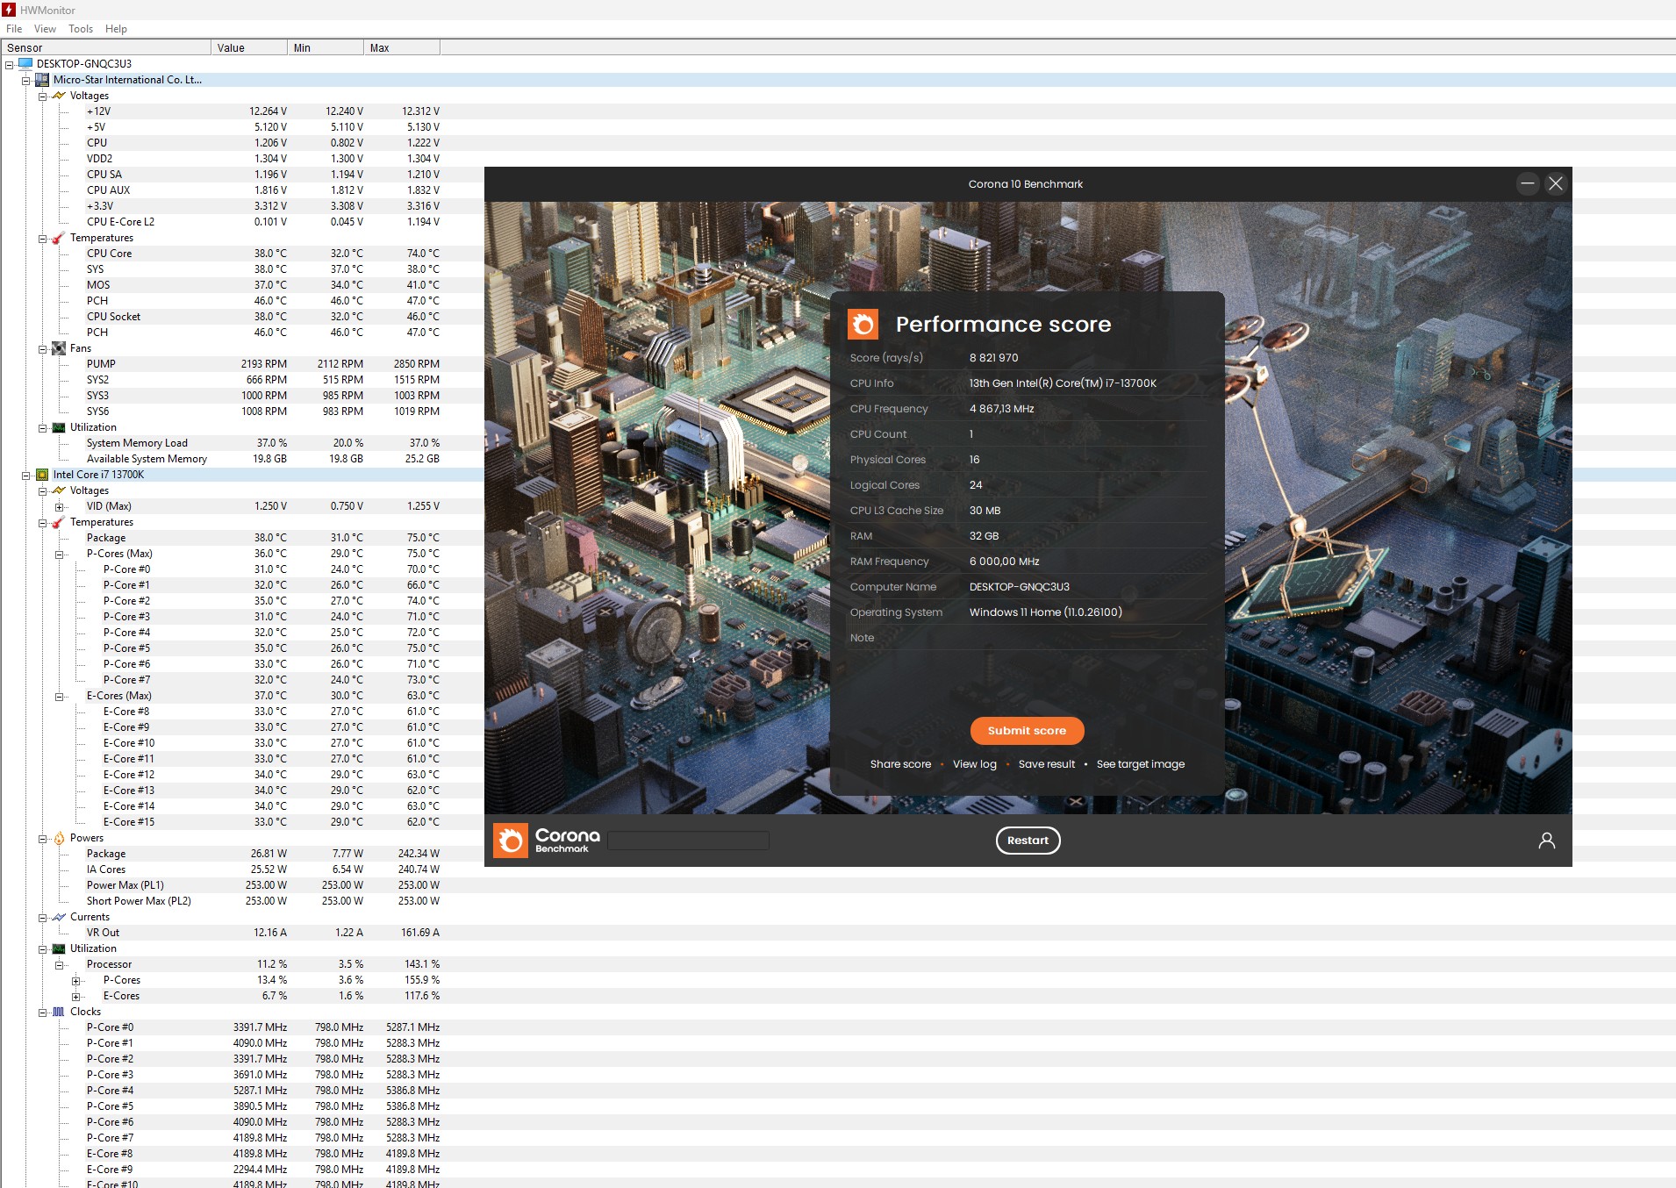
Task: Click the Submit score button
Action: pos(1027,730)
